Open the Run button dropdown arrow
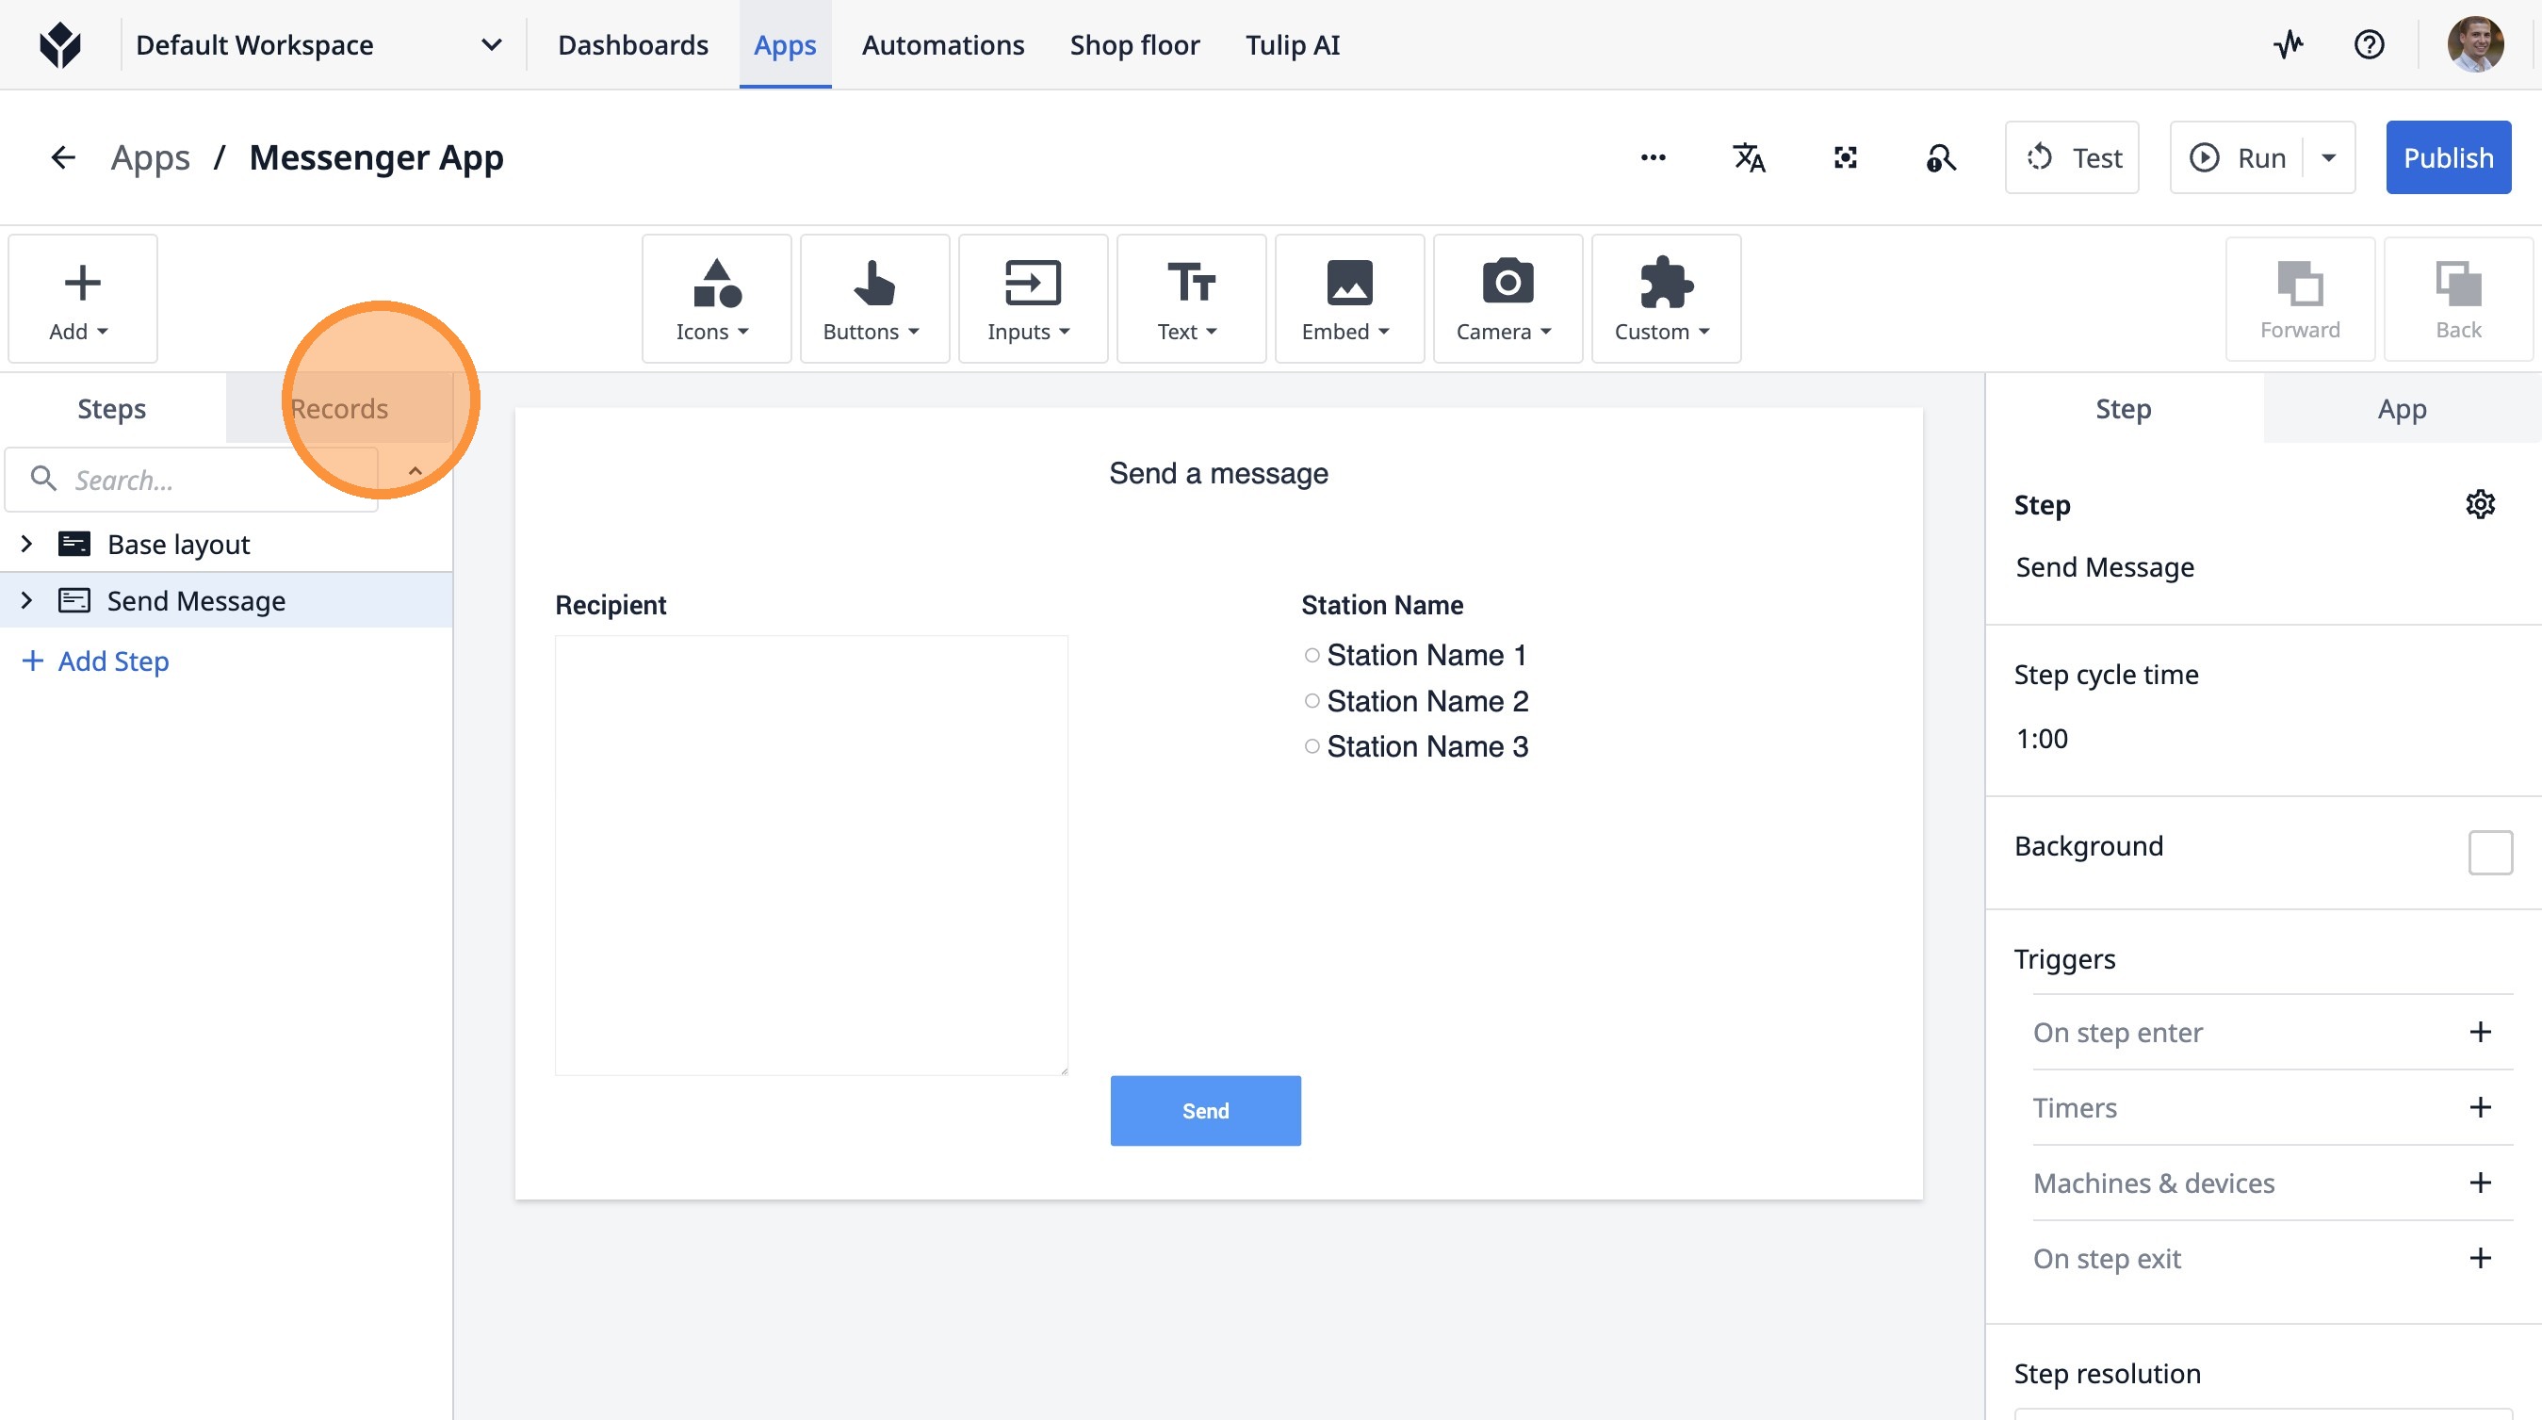 2329,158
